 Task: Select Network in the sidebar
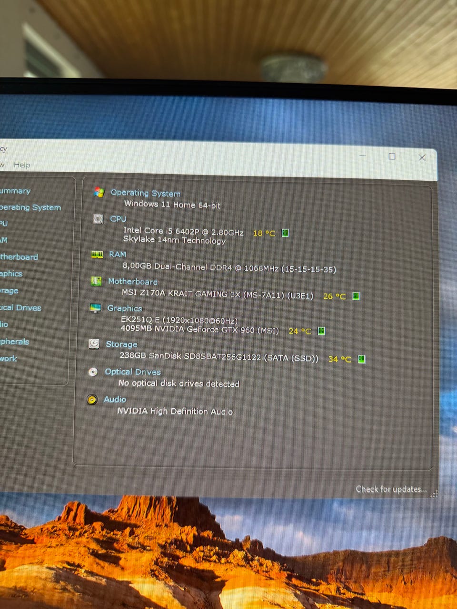point(9,359)
